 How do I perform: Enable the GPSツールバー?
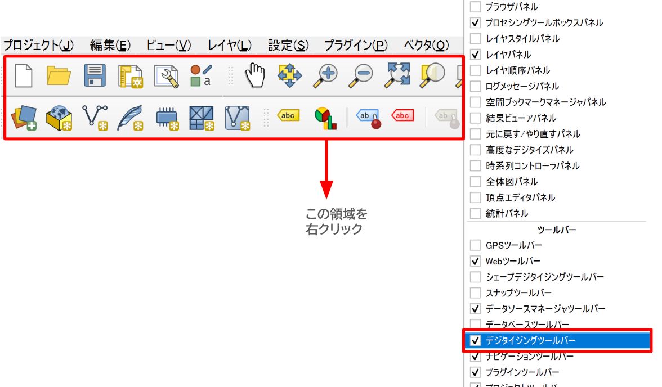coord(475,245)
